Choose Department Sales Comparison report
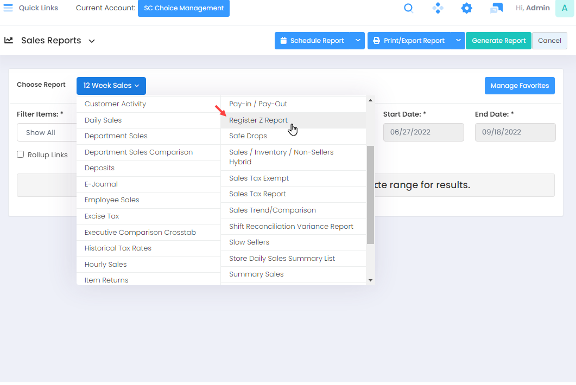This screenshot has width=576, height=385. pos(138,152)
